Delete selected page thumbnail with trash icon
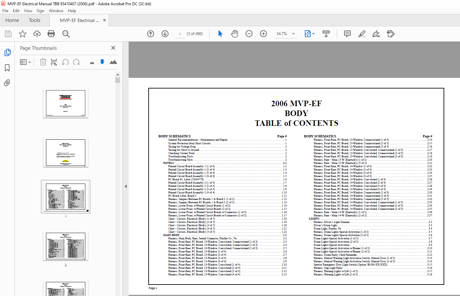This screenshot has height=296, width=460. (x=43, y=62)
